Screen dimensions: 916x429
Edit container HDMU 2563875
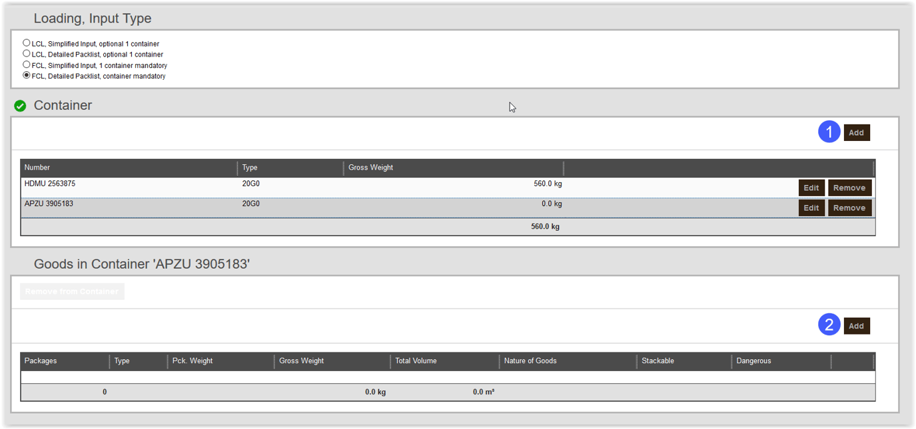coord(811,188)
